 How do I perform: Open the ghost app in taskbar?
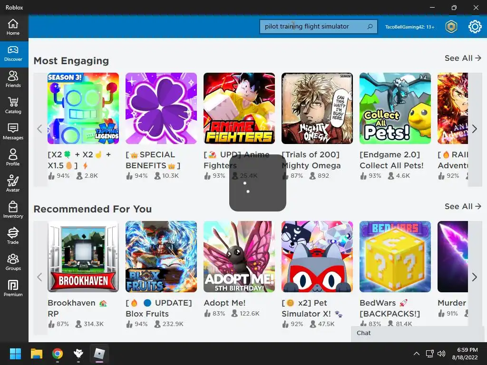[x=78, y=354]
